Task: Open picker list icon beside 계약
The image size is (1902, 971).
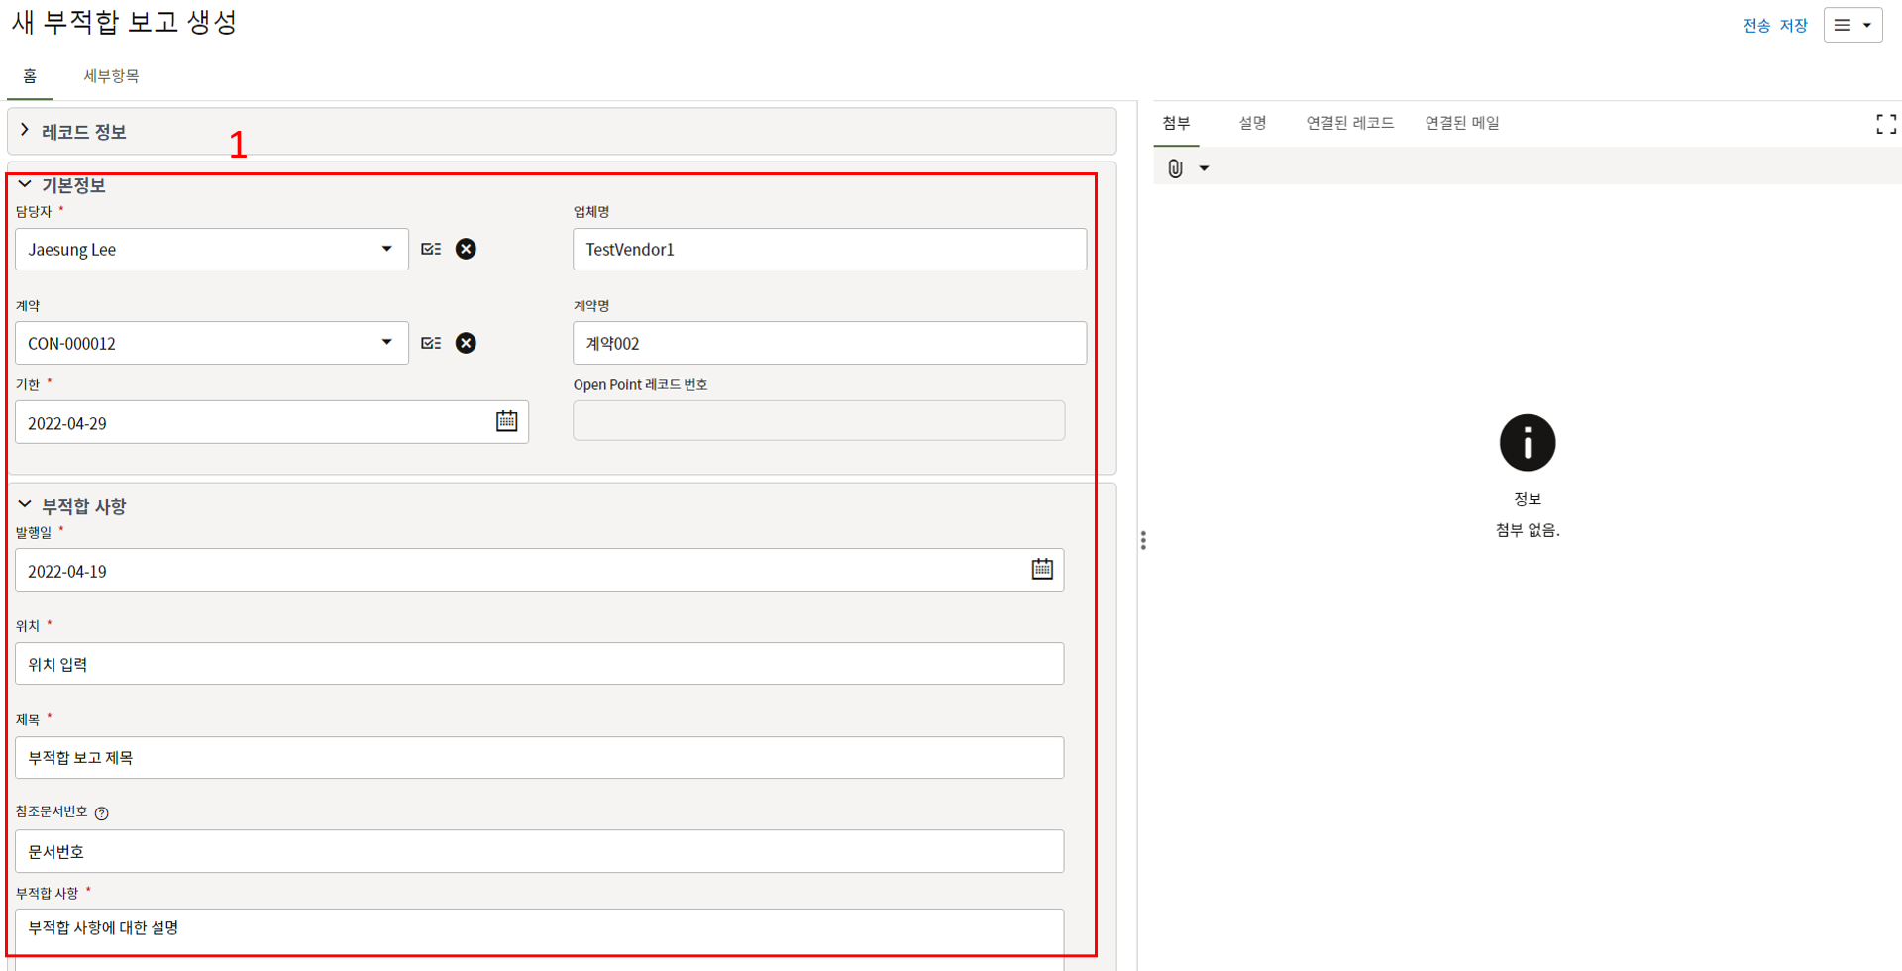Action: (431, 343)
